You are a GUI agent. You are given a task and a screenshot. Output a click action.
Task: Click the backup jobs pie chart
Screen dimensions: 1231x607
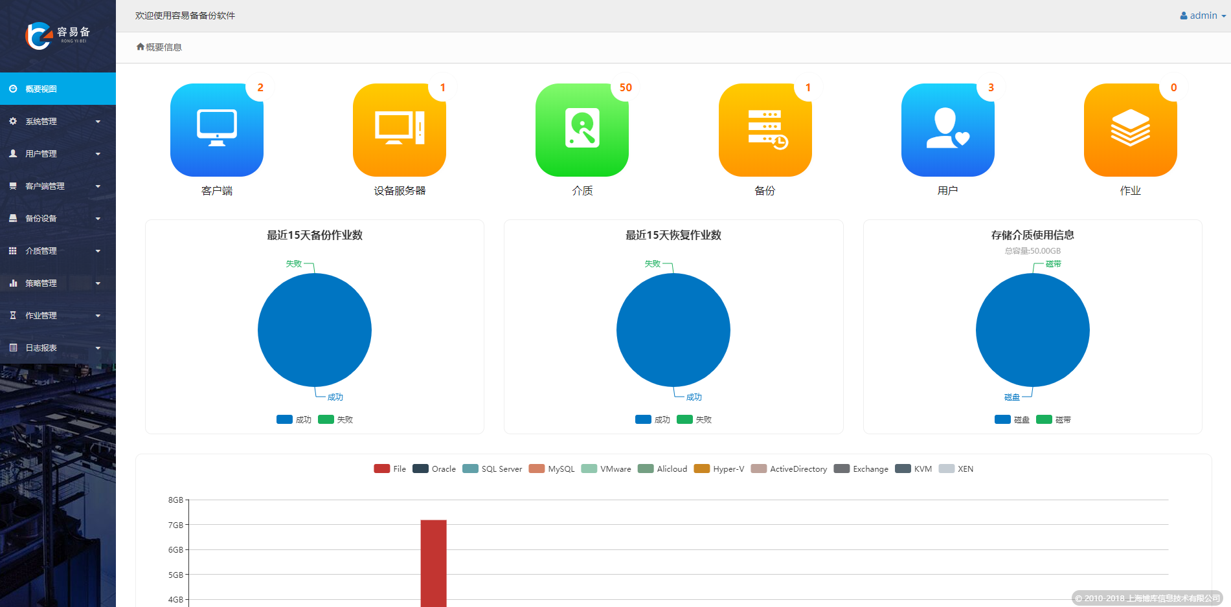coord(315,330)
